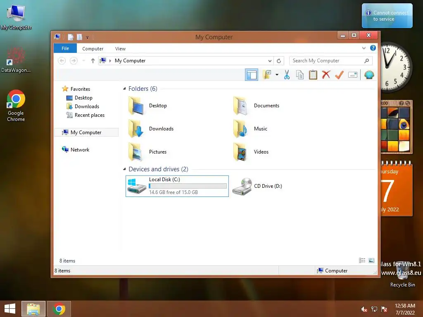423x317 pixels.
Task: Expand the folder options dropdown arrow
Action: pos(277,75)
